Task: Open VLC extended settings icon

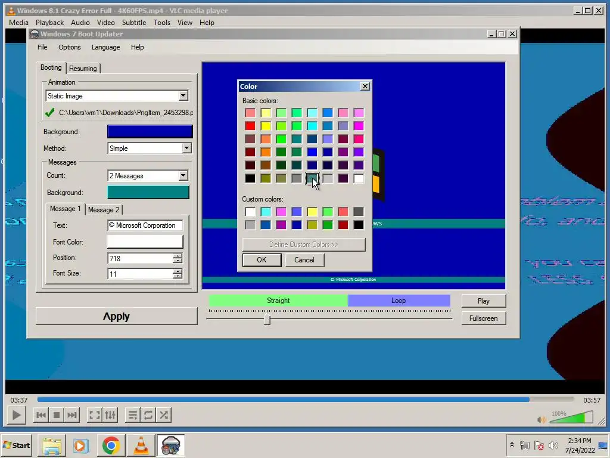Action: click(x=110, y=415)
